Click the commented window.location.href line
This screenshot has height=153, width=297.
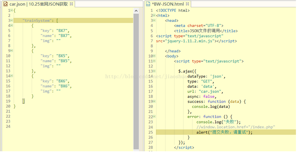tap(236, 127)
